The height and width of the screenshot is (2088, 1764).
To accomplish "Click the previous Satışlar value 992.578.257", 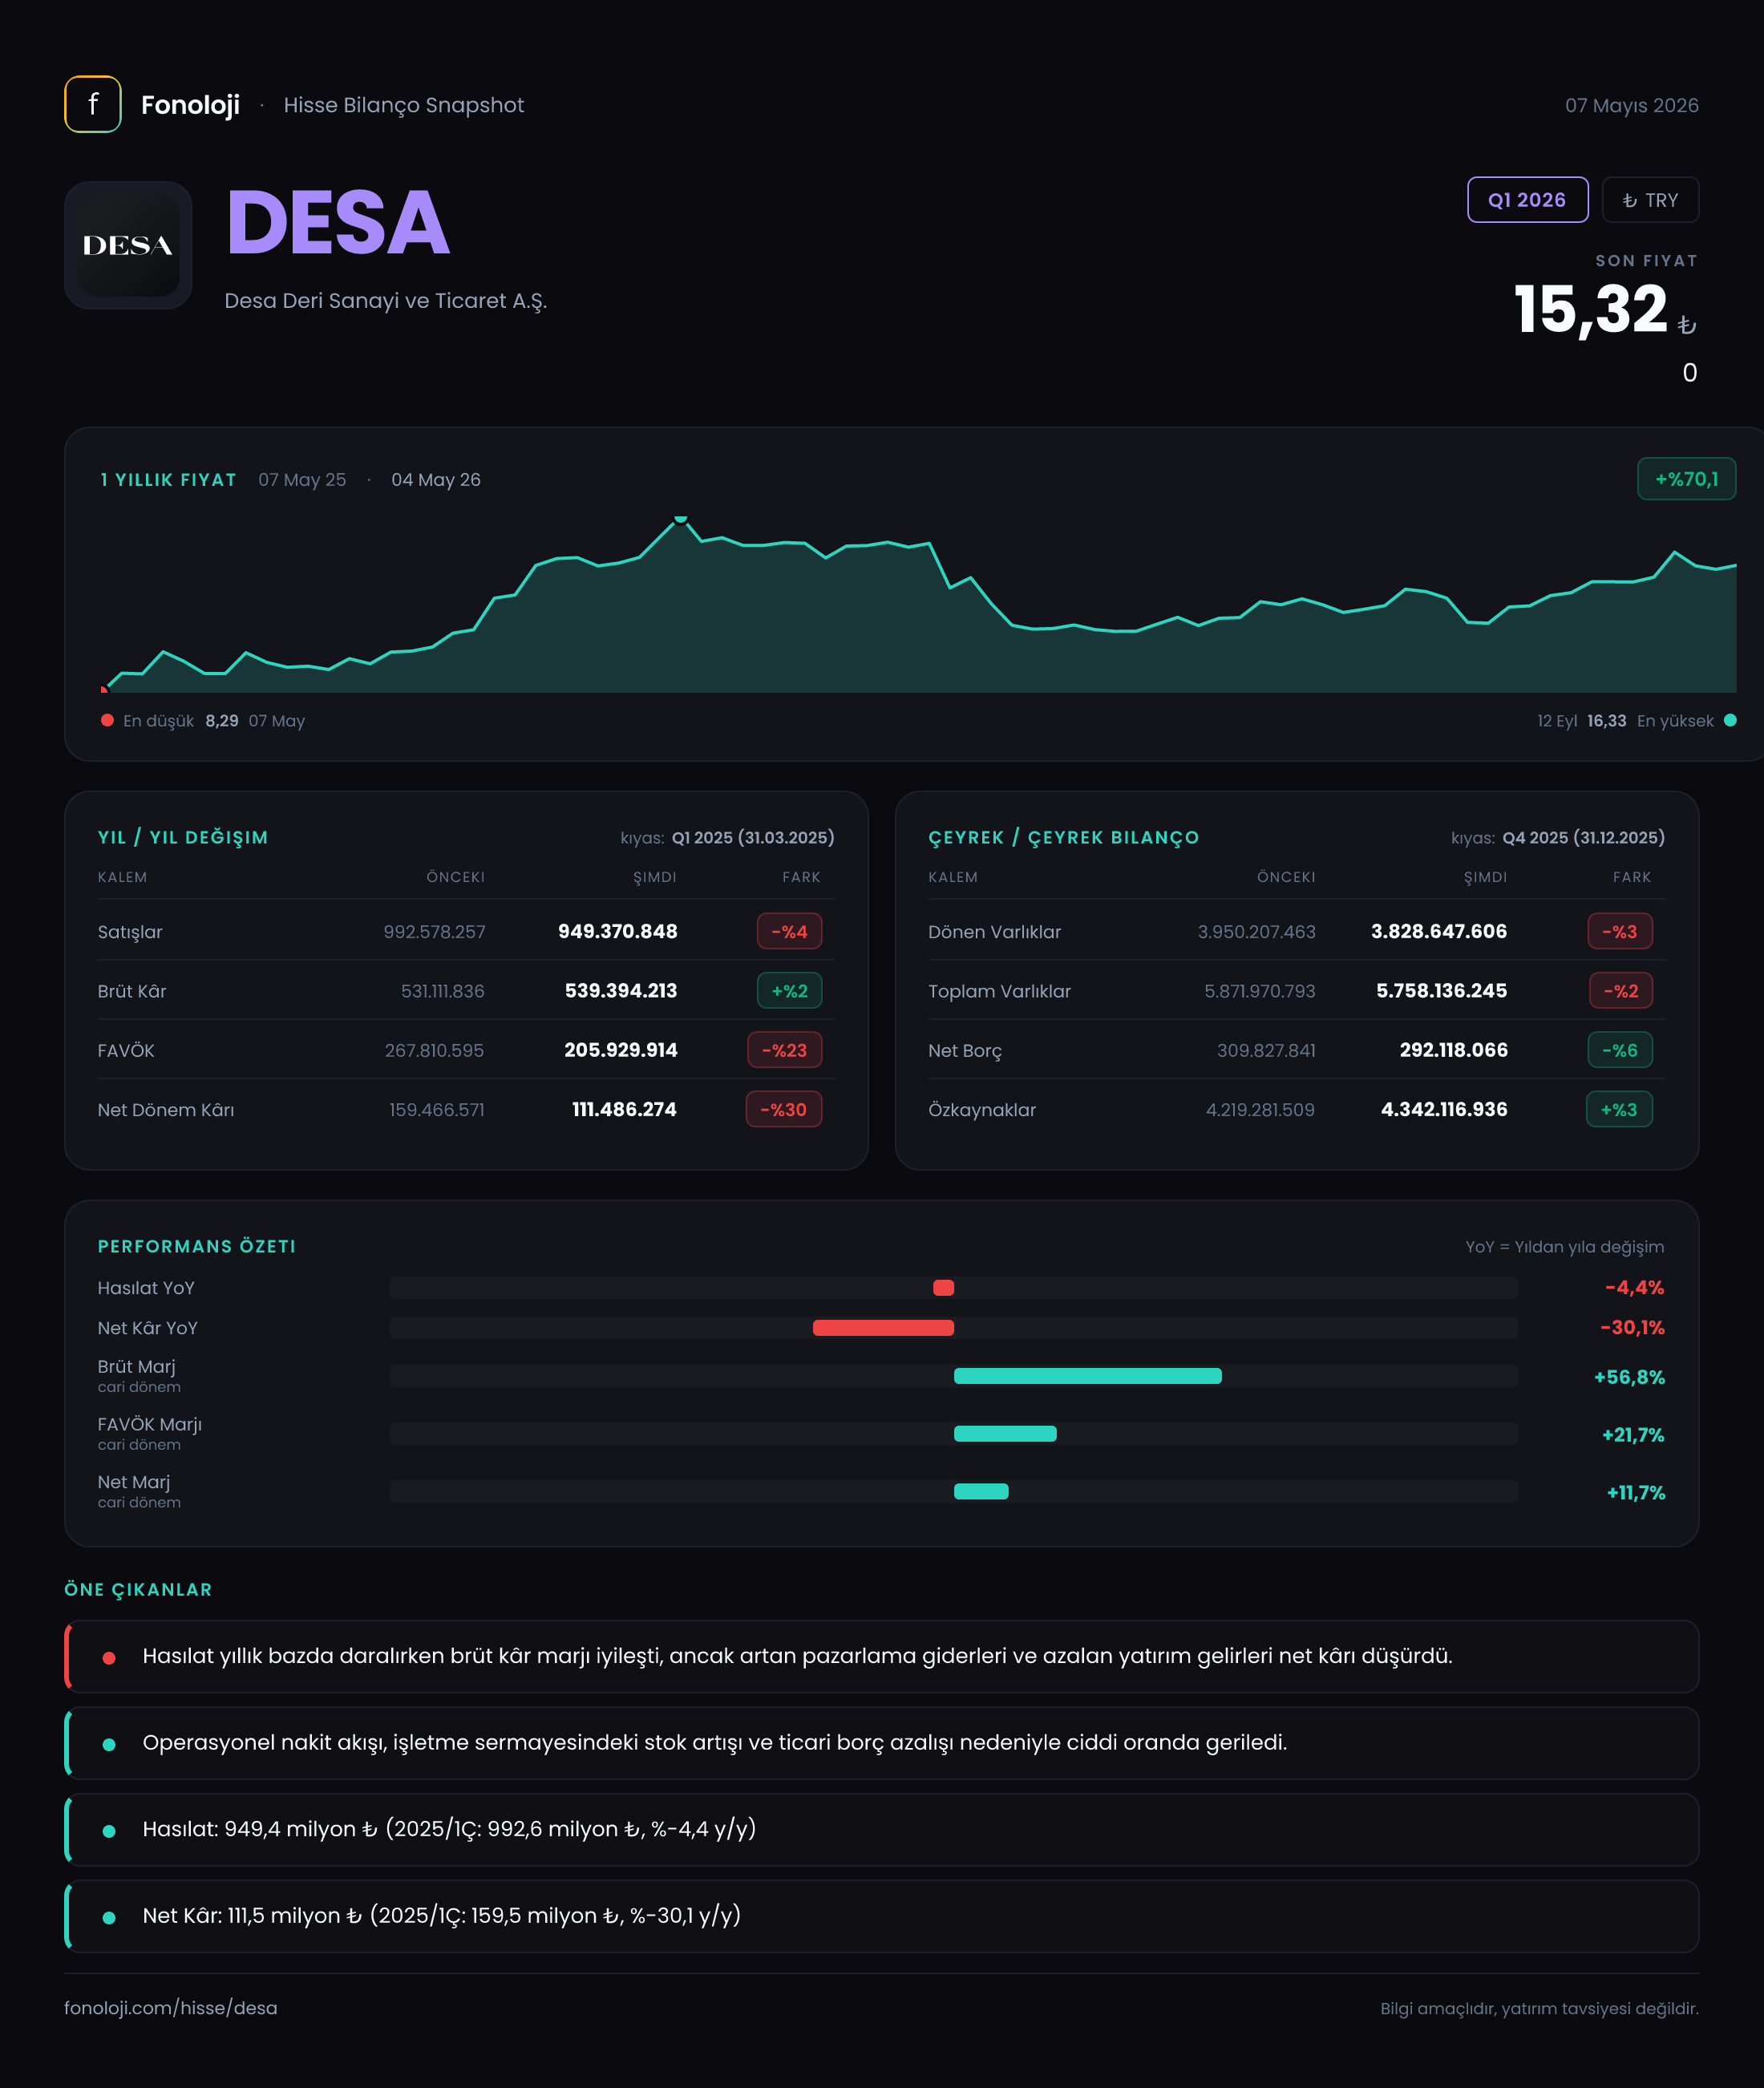I will [434, 931].
